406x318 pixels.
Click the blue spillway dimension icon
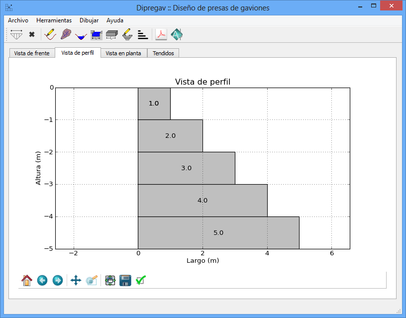pyautogui.click(x=97, y=34)
